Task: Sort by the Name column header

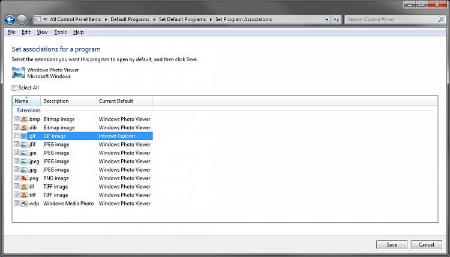Action: 26,101
